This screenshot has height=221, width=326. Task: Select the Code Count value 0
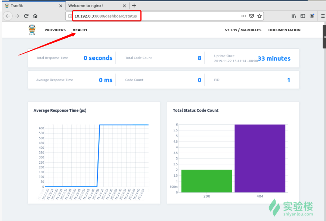(x=199, y=80)
